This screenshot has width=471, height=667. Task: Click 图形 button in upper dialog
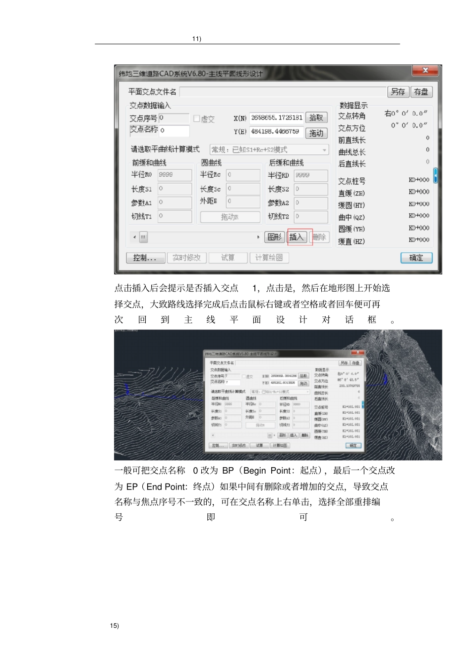click(x=275, y=237)
